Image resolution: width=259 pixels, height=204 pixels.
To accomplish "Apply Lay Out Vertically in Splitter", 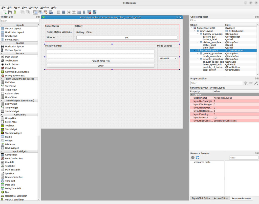I will pos(74,12).
